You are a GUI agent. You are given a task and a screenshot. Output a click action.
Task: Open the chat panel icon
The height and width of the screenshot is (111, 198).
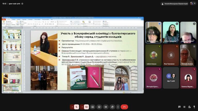coord(179,107)
